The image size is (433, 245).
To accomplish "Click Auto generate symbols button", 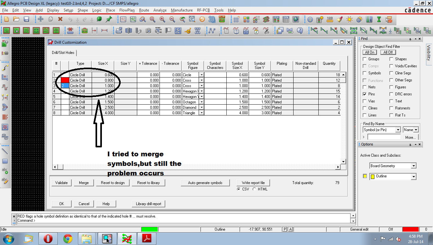I will [205, 183].
